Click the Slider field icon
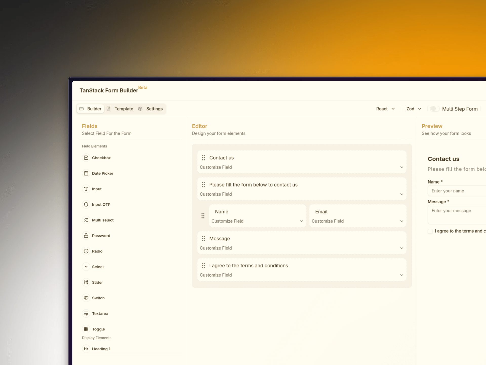The width and height of the screenshot is (486, 365). click(86, 282)
